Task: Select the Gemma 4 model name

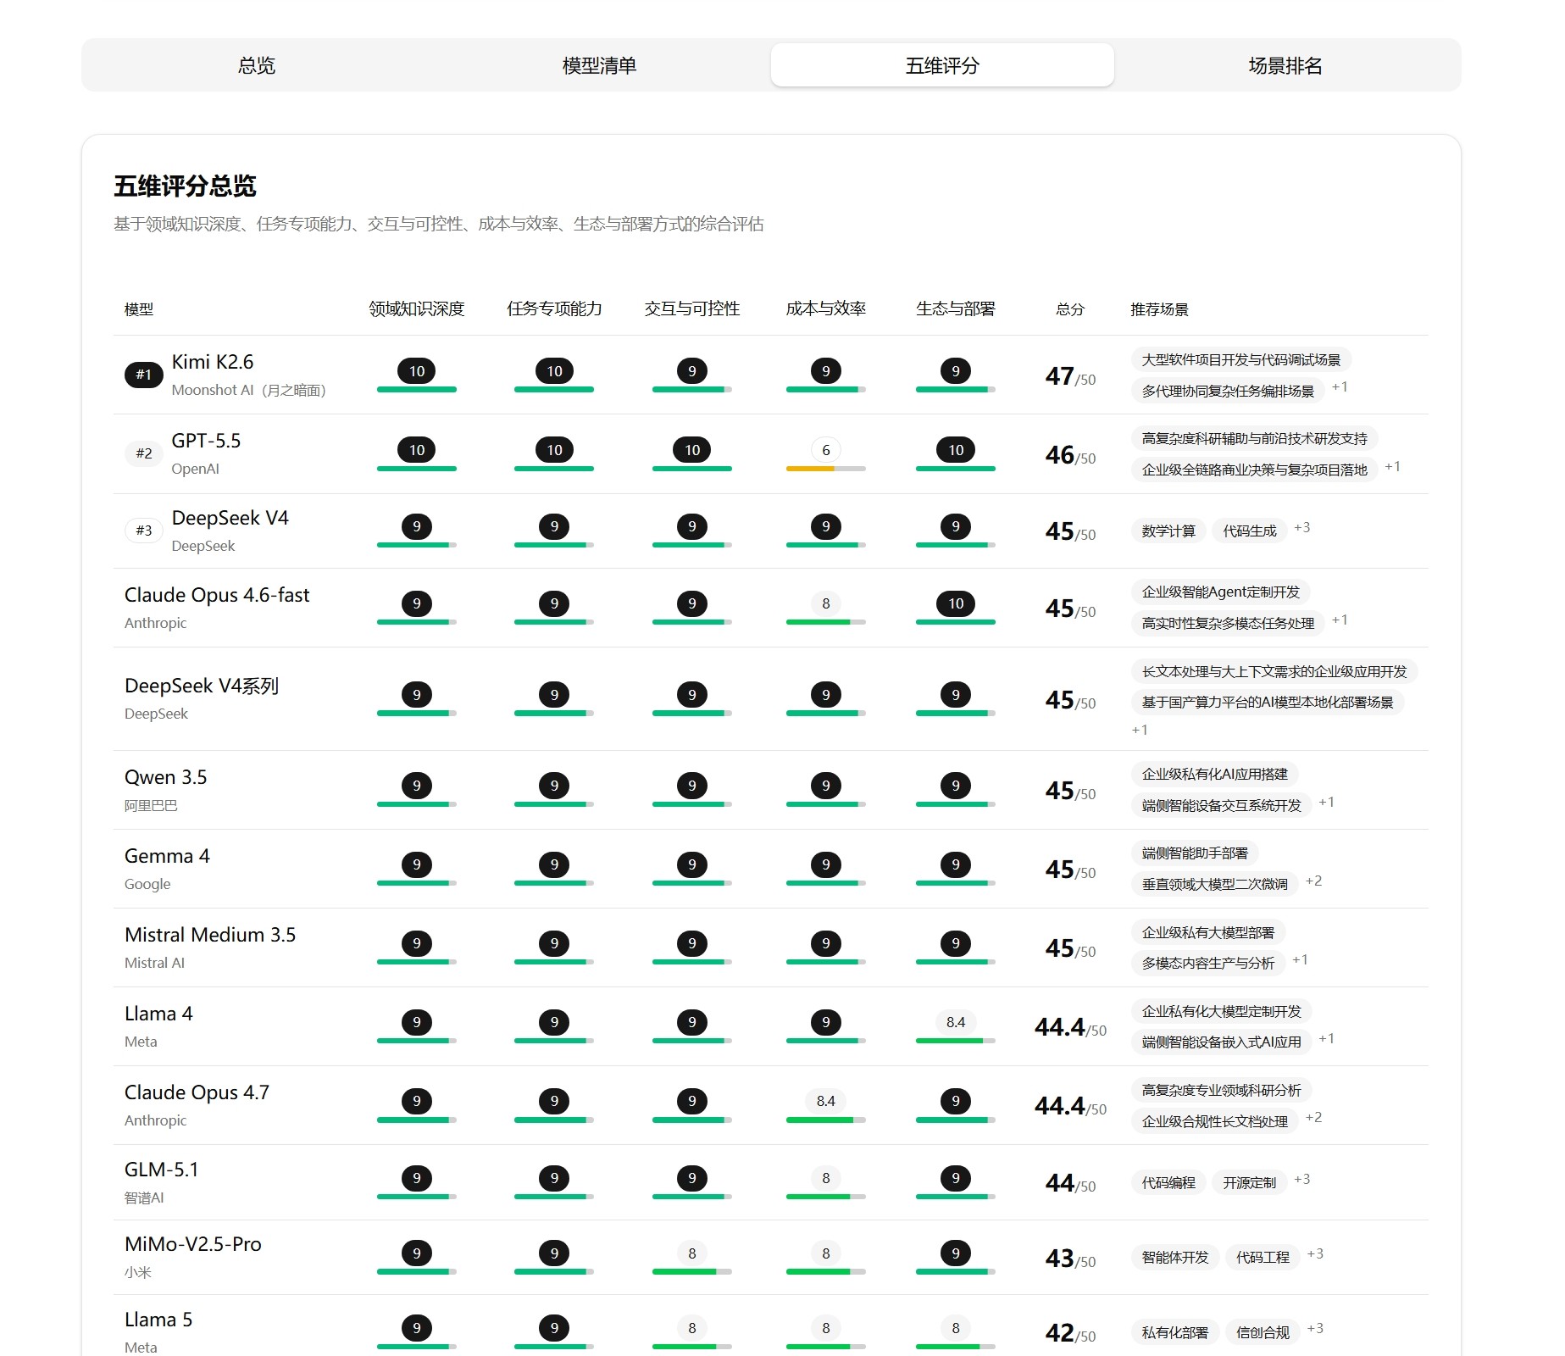Action: point(167,856)
